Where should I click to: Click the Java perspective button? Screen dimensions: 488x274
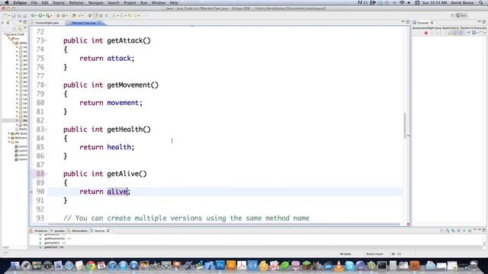(461, 15)
